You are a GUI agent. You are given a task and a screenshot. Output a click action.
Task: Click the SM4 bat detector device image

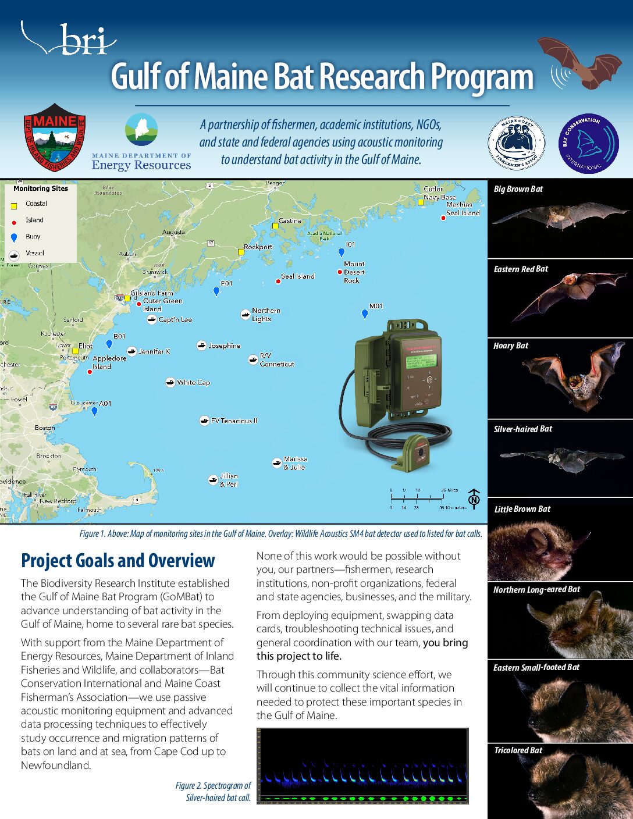(x=396, y=395)
